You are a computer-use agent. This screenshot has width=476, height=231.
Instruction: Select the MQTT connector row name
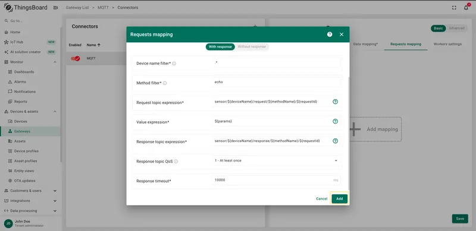click(x=91, y=58)
